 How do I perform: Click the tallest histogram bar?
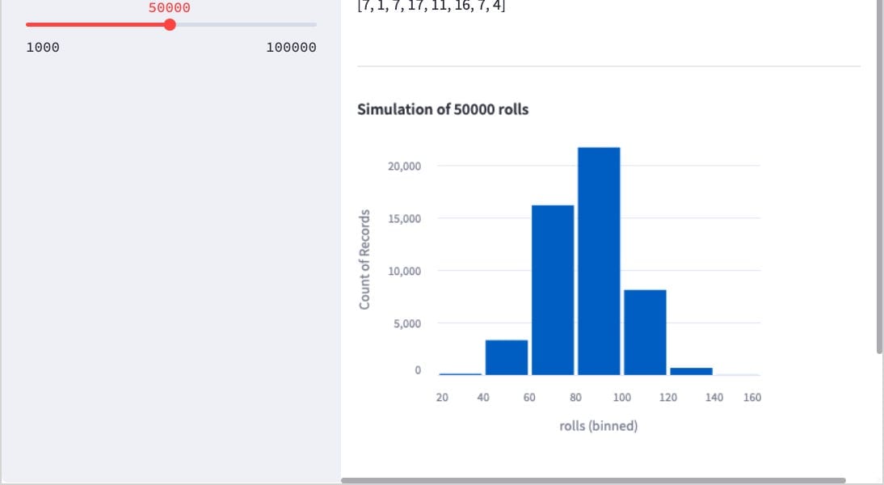click(x=599, y=259)
